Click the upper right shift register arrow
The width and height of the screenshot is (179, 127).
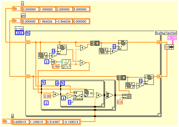pyautogui.click(x=159, y=42)
